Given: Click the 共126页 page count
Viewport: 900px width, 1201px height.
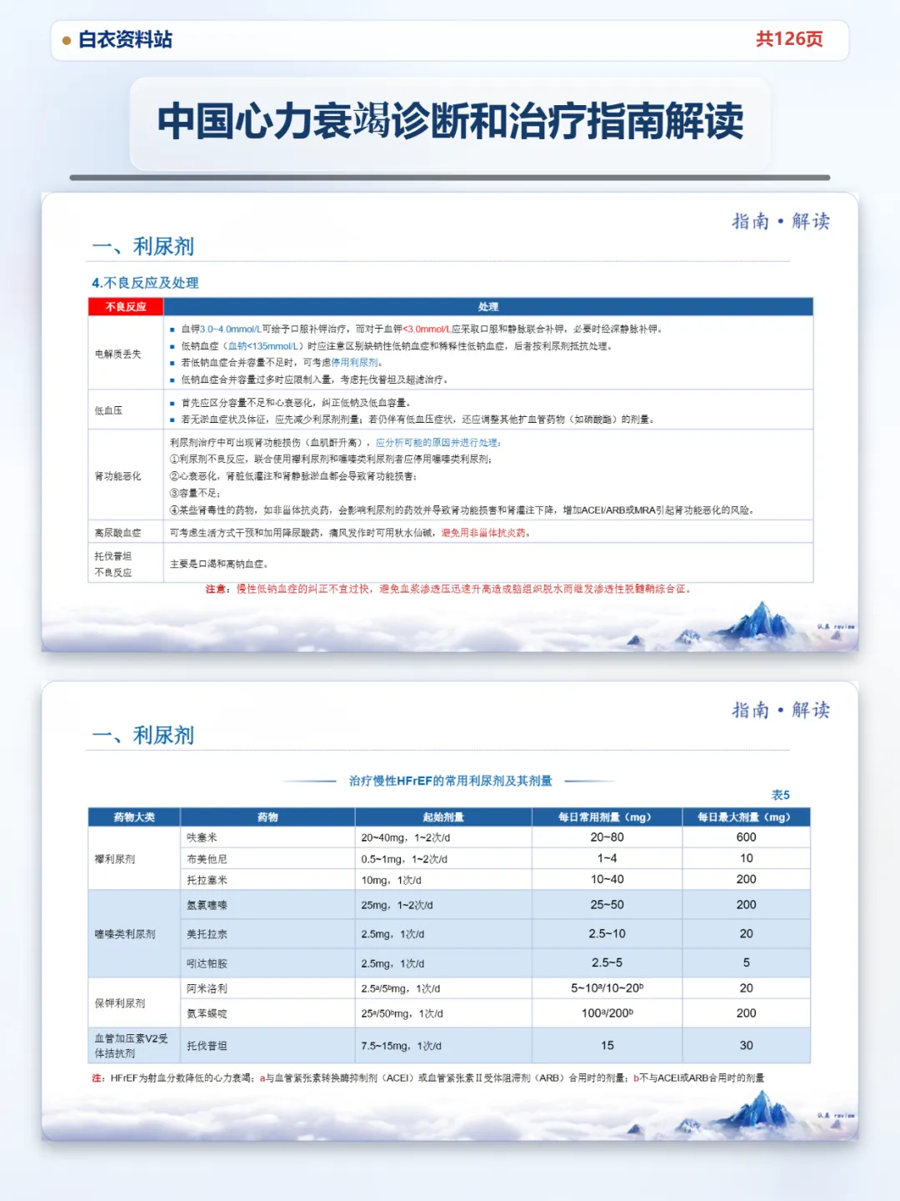Looking at the screenshot, I should (x=789, y=39).
